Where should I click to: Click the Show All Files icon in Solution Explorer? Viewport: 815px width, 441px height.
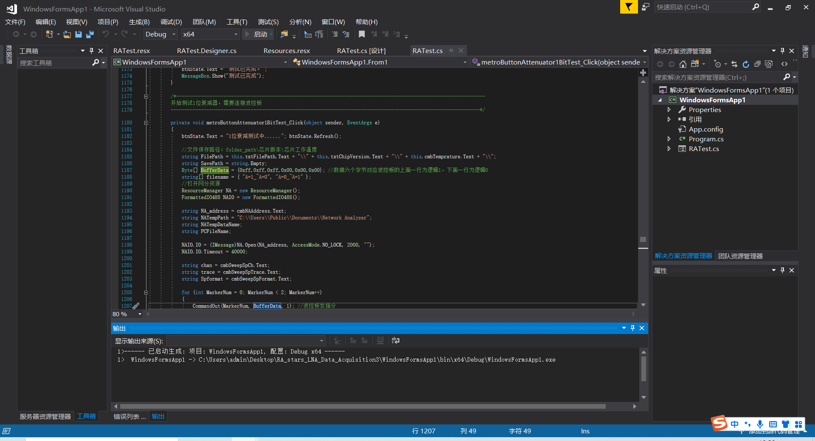click(x=769, y=64)
